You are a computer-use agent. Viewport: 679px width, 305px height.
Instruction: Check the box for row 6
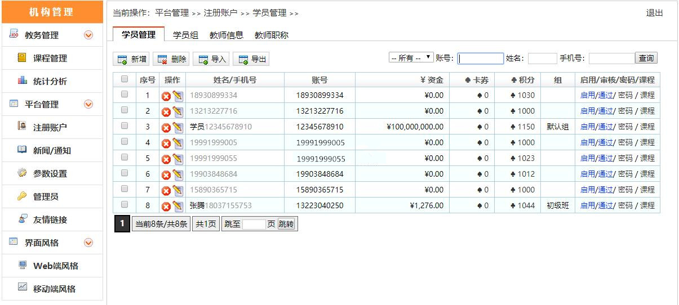pyautogui.click(x=125, y=173)
